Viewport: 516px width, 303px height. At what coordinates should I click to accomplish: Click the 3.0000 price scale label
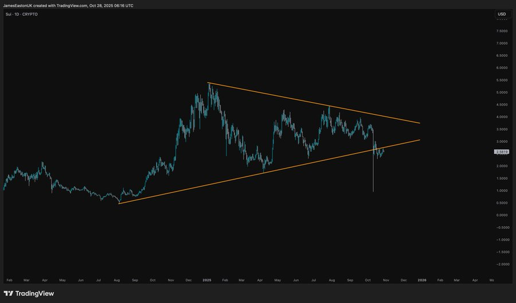click(x=502, y=141)
